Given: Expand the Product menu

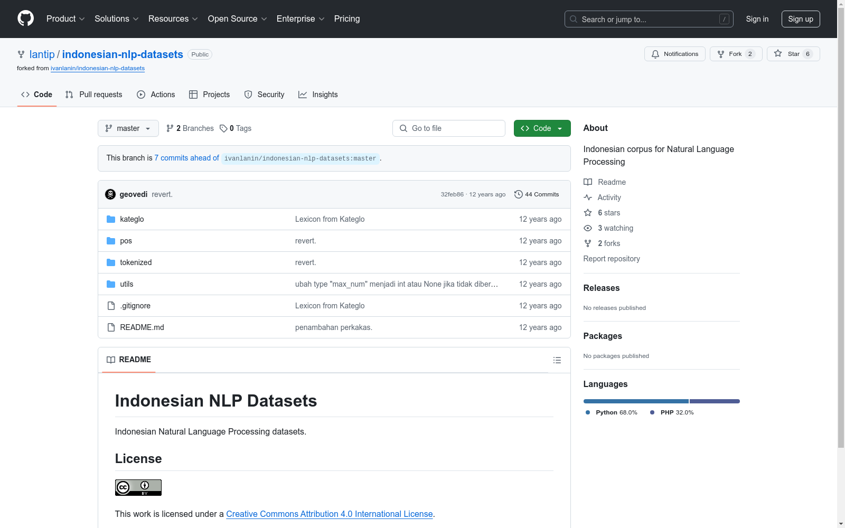Looking at the screenshot, I should 65,18.
